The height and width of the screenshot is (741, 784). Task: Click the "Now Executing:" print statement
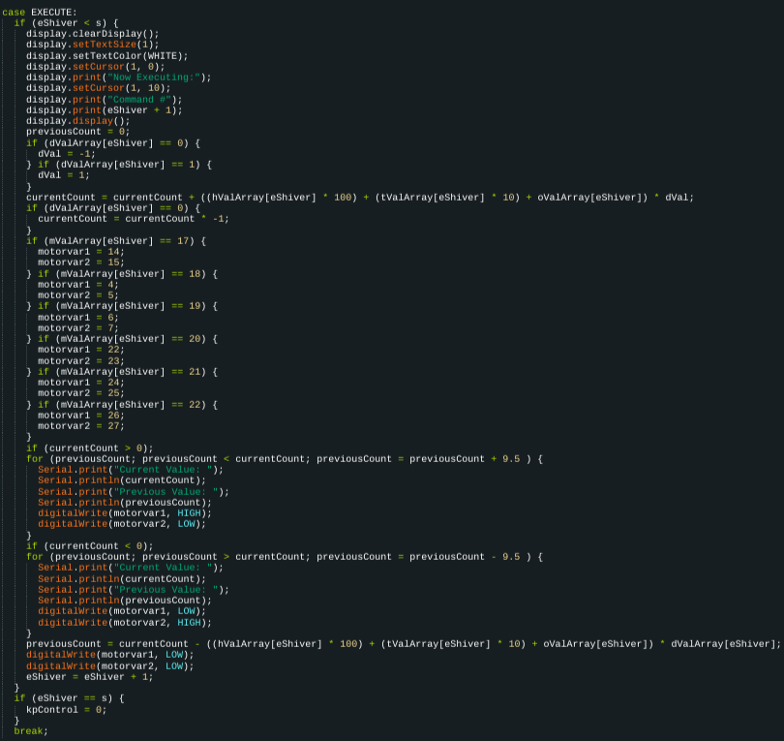(x=118, y=77)
